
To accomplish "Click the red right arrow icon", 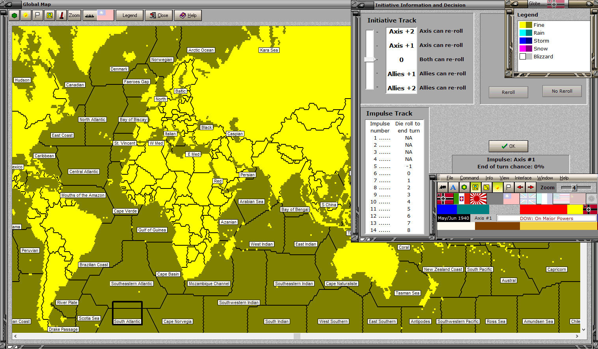I will pos(531,187).
